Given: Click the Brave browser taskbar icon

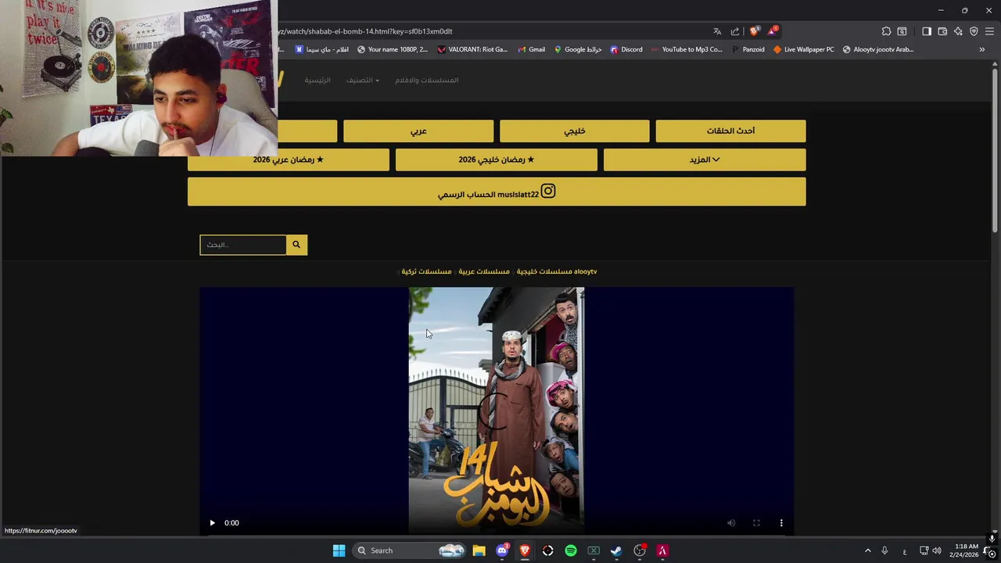Looking at the screenshot, I should tap(525, 550).
